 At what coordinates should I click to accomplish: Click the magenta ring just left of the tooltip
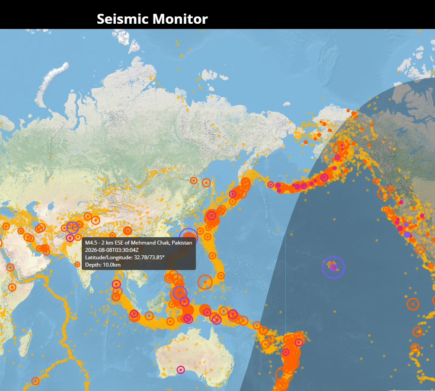pos(70,238)
